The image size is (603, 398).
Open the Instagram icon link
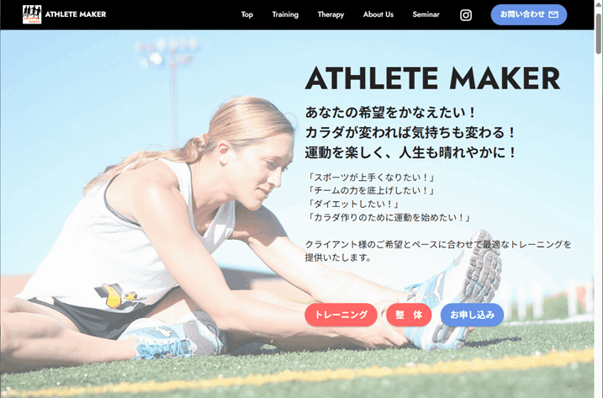click(466, 15)
